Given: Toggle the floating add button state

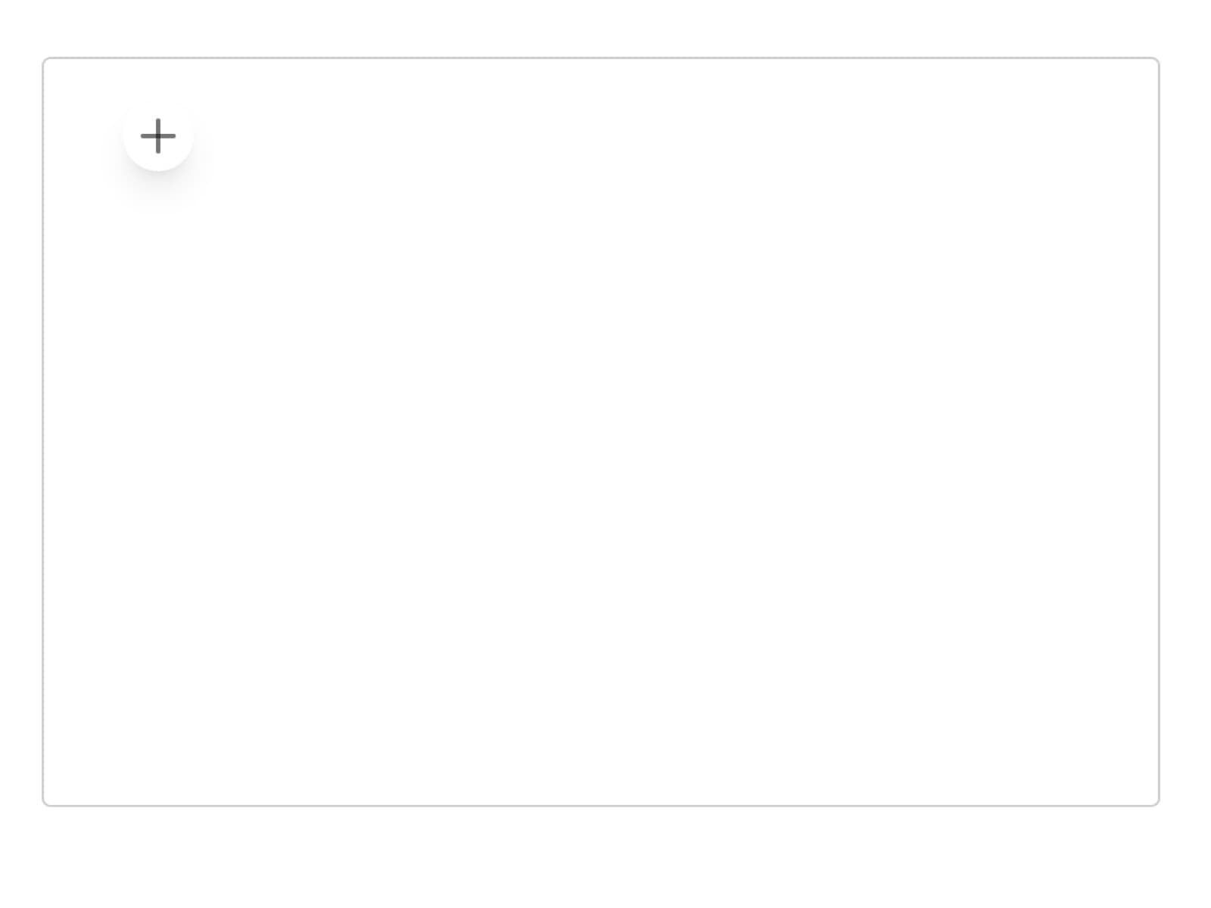Looking at the screenshot, I should (158, 136).
